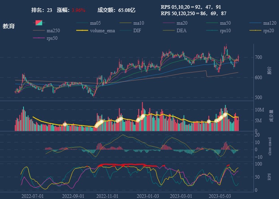
Task: Click the 教育 chart title
Action: point(9,26)
